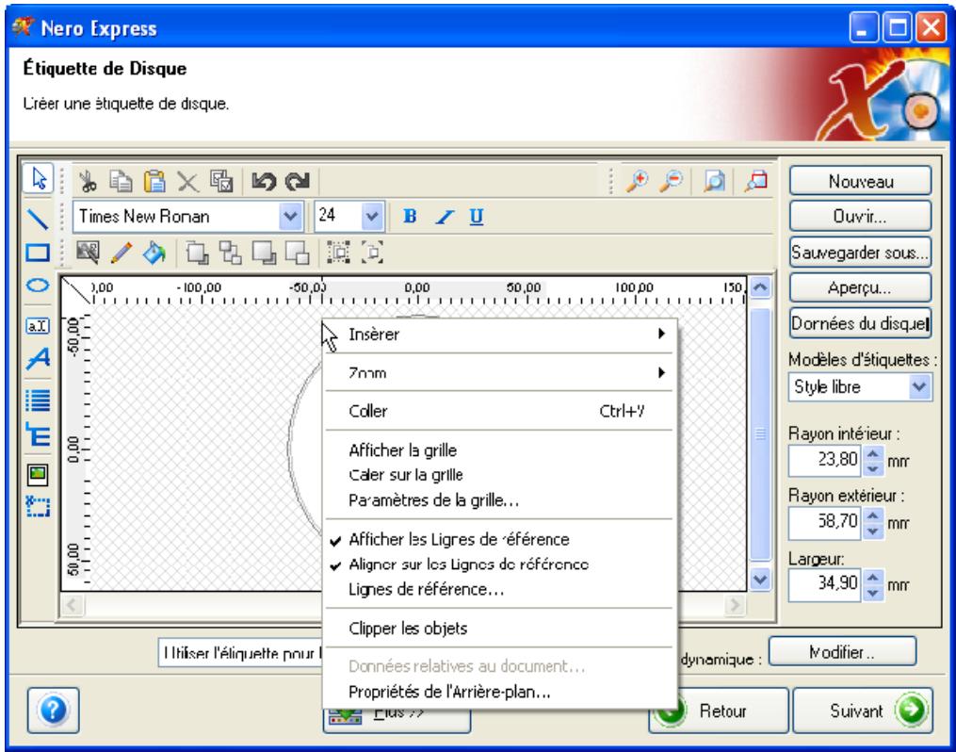Viewport: 956px width, 752px height.
Task: Click the Cut scissors icon
Action: [88, 181]
